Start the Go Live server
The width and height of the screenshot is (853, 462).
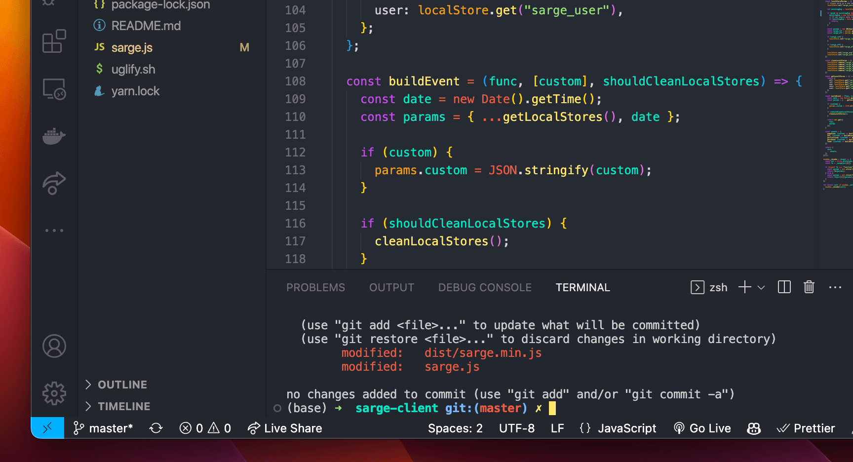coord(702,428)
